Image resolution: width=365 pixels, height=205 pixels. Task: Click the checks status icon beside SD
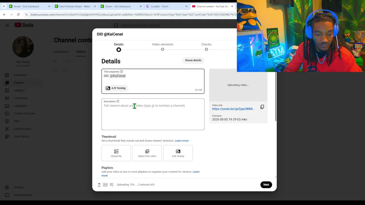[111, 185]
